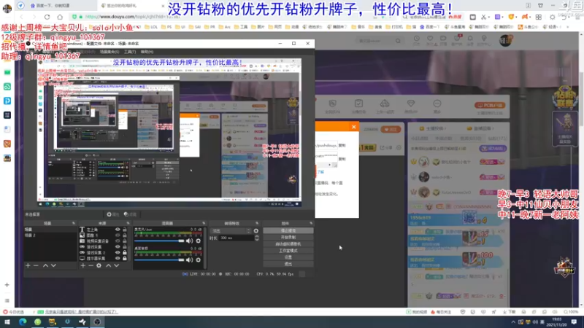Toggle visibility of game capture 2 source
This screenshot has height=328, width=584.
[118, 252]
